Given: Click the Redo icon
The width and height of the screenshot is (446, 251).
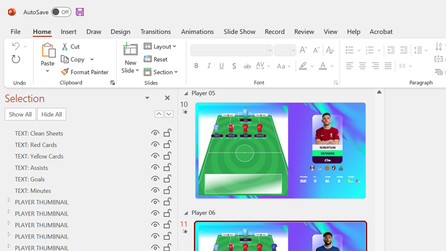Looking at the screenshot, I should click(x=16, y=59).
